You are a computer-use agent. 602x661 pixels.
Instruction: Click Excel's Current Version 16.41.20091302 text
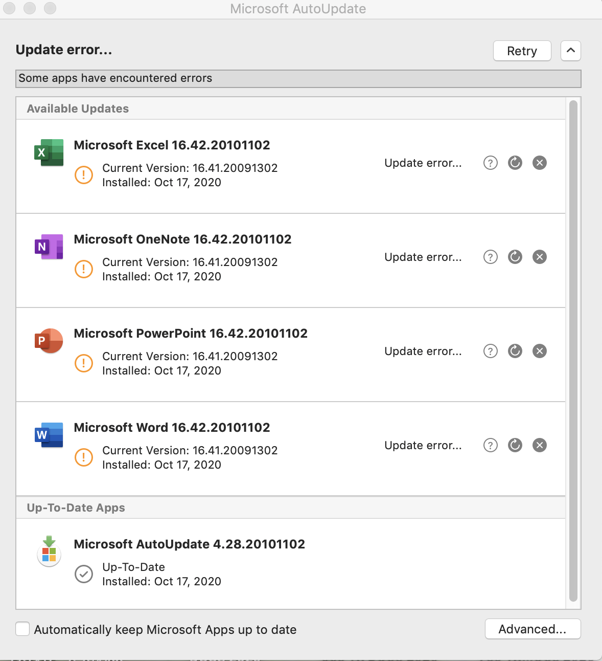click(x=190, y=168)
